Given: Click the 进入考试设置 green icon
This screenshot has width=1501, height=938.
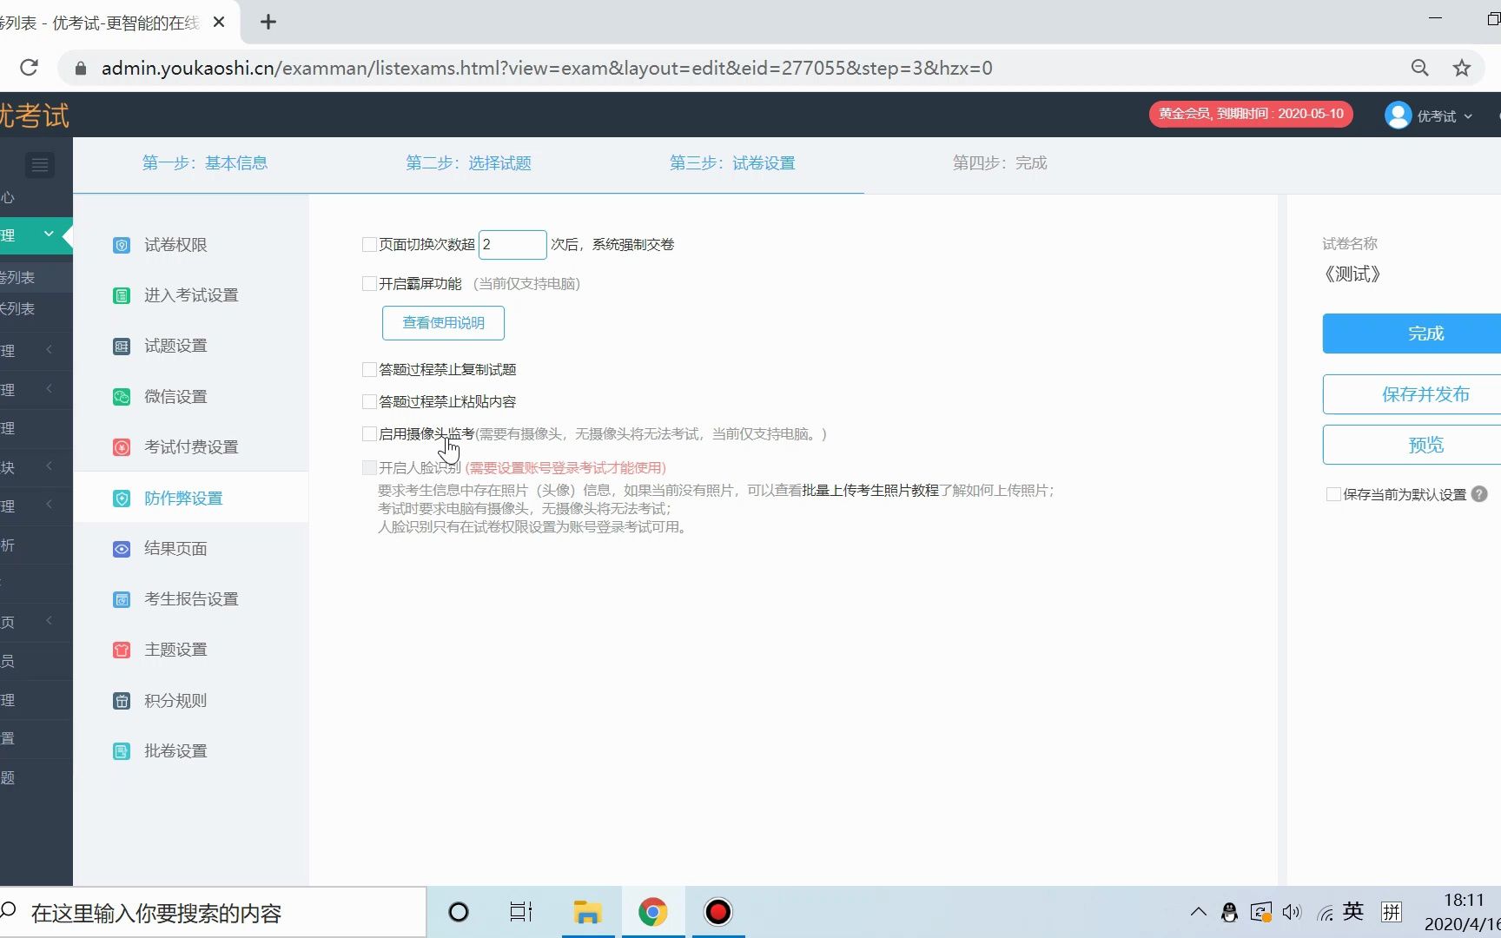Looking at the screenshot, I should (x=122, y=295).
